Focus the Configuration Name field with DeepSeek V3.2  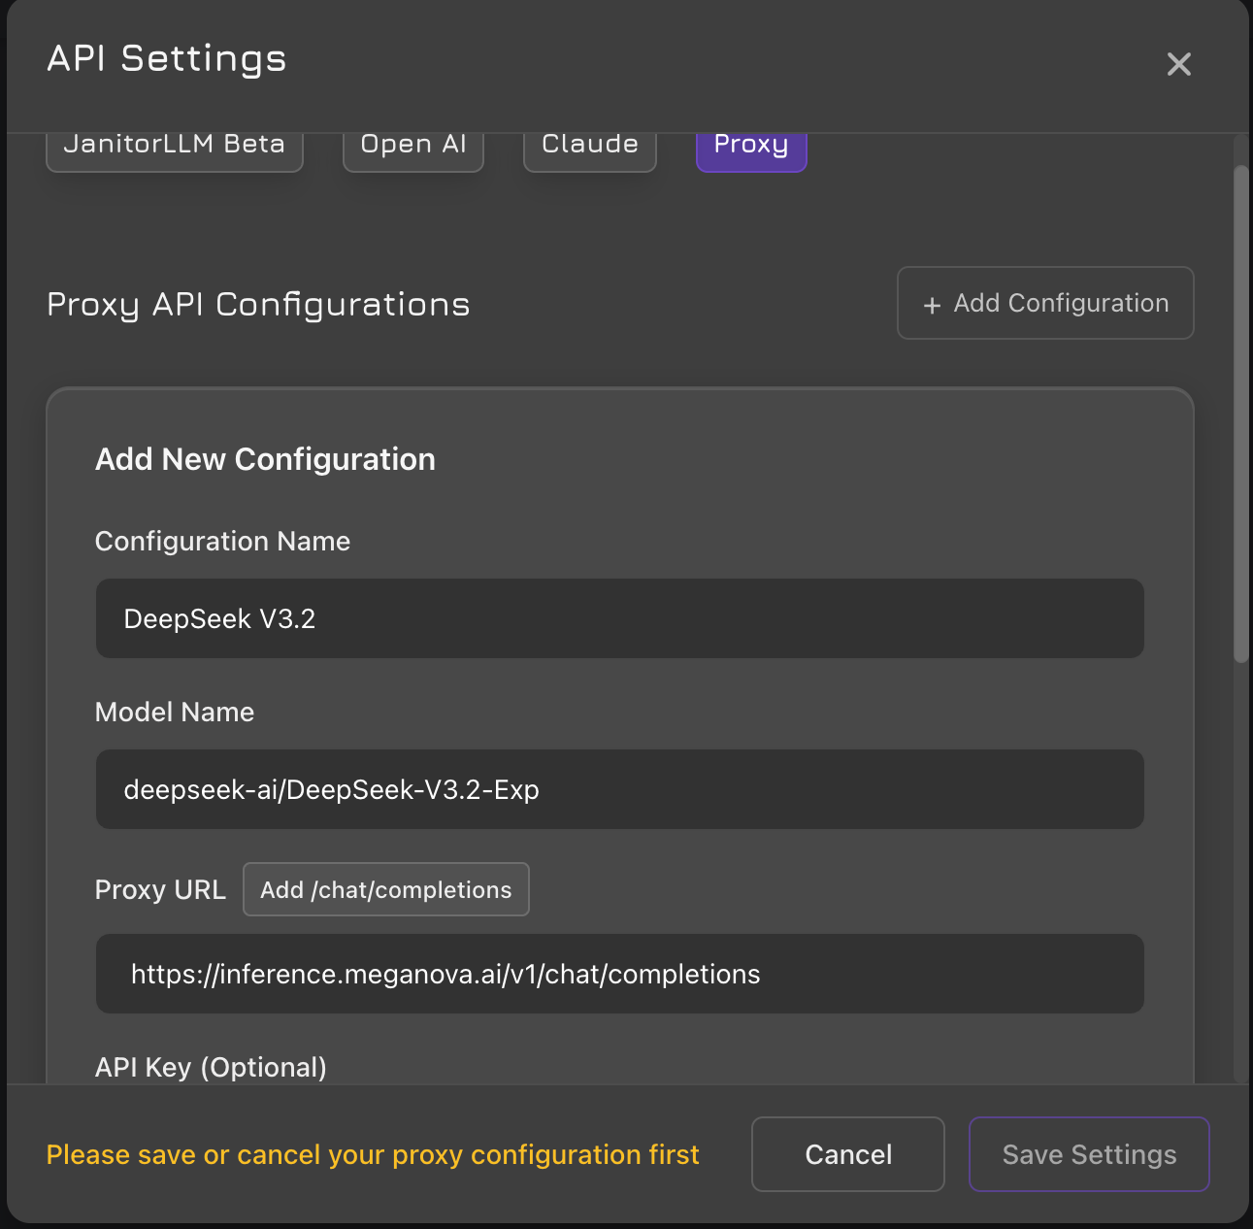pyautogui.click(x=619, y=618)
